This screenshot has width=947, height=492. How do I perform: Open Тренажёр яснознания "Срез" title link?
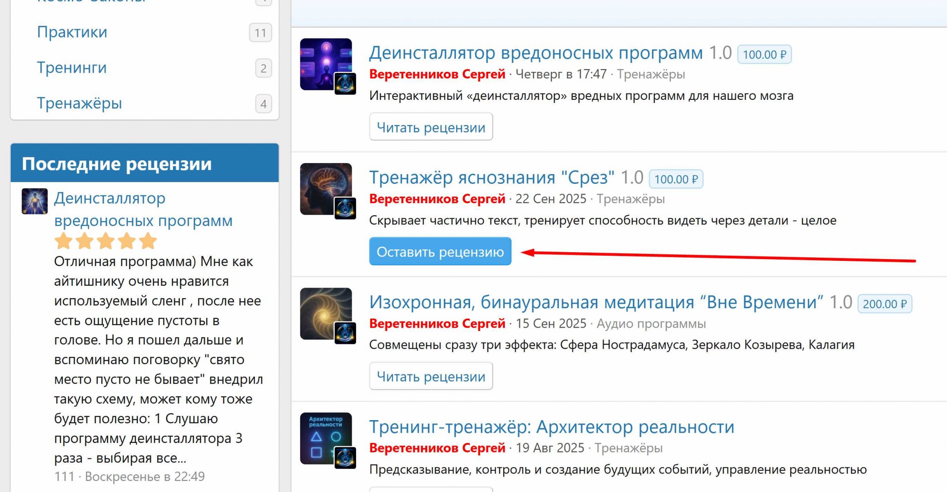[492, 178]
